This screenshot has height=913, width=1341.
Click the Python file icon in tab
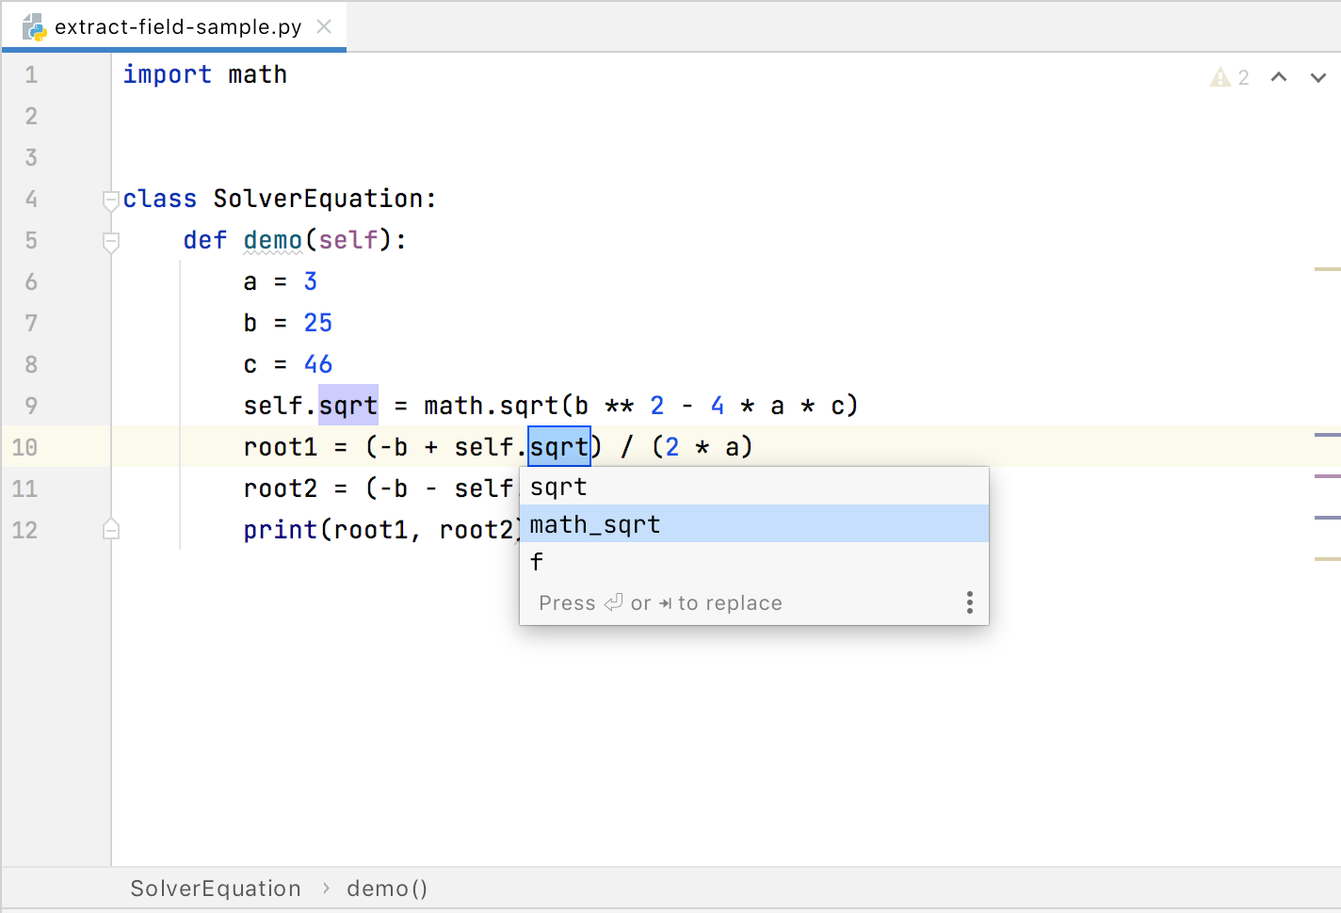[x=35, y=26]
